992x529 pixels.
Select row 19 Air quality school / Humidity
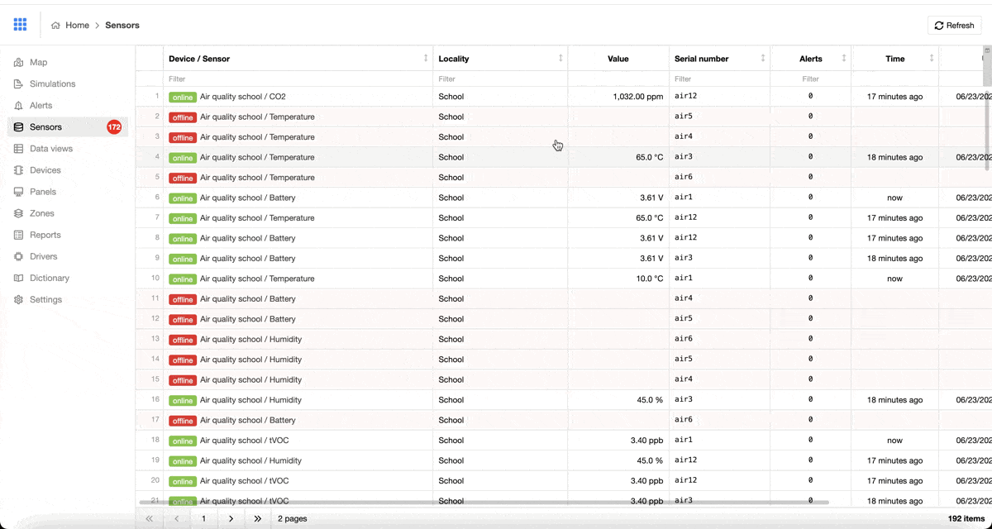point(564,461)
